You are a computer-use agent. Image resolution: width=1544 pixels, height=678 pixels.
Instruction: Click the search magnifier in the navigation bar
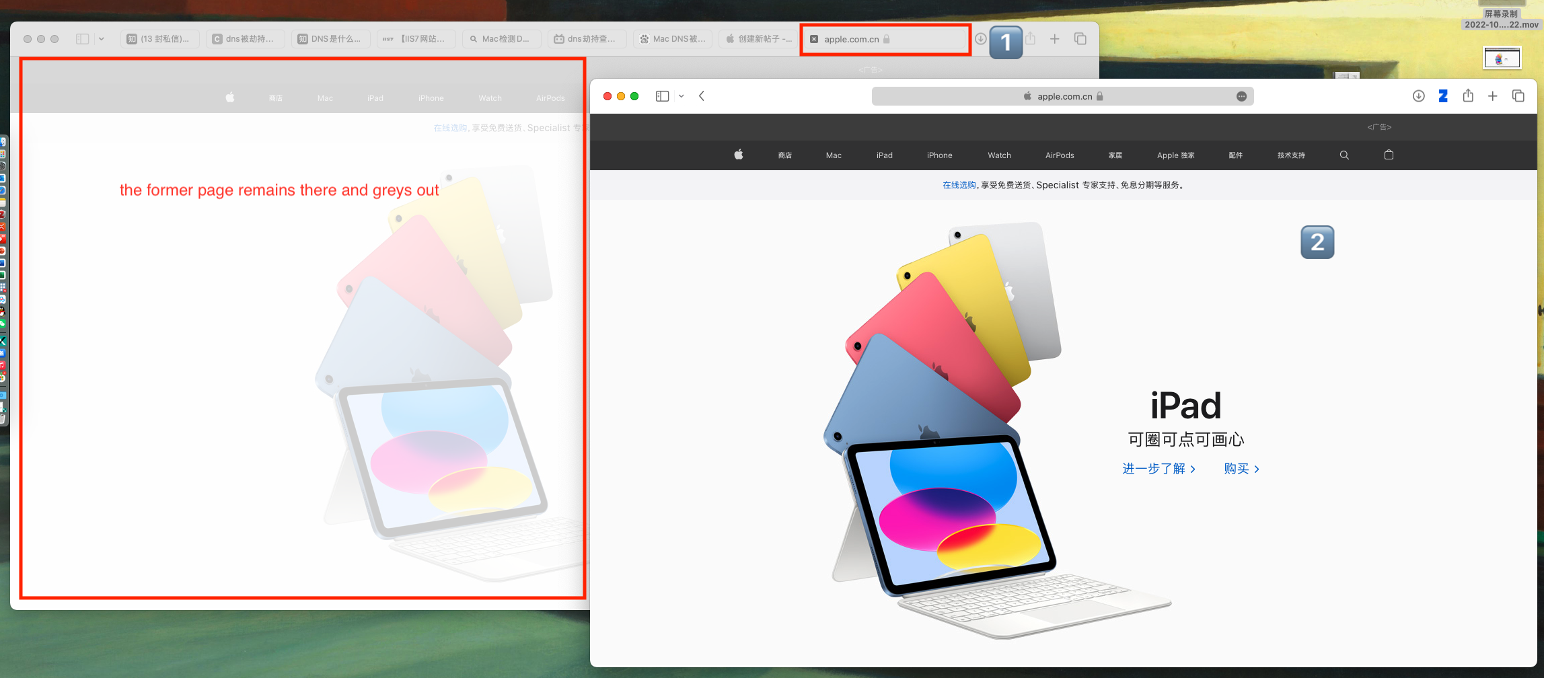(1344, 155)
